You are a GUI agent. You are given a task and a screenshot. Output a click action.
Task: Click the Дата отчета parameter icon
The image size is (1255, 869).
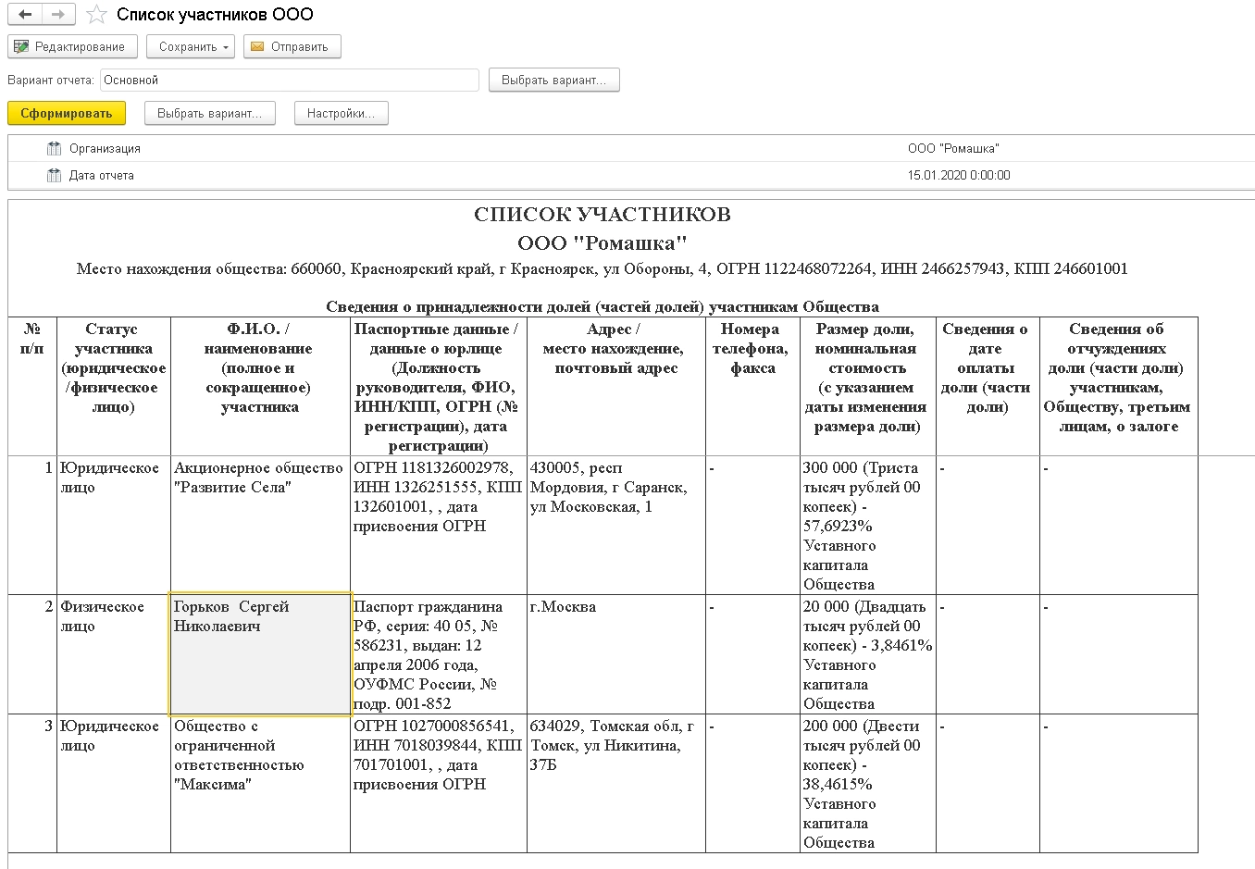point(55,175)
